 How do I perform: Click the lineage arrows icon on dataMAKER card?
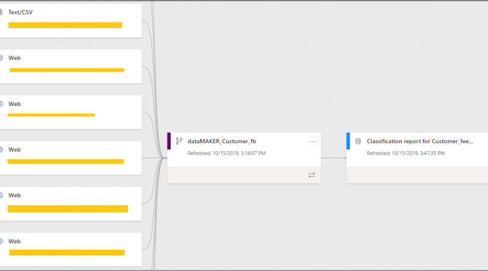tap(312, 175)
